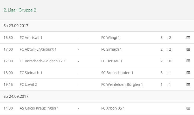Open match details icon for AS Calcio Kreuzlingen game
Screen dimensions: 194x115
click(188, 108)
